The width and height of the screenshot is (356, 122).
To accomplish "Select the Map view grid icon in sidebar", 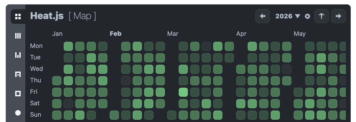I will (x=18, y=16).
